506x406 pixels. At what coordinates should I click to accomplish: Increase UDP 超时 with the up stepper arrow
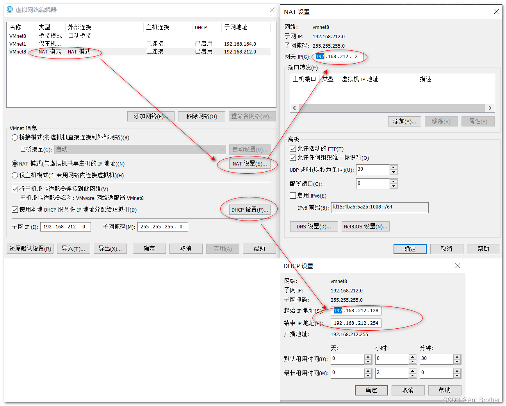pyautogui.click(x=393, y=167)
